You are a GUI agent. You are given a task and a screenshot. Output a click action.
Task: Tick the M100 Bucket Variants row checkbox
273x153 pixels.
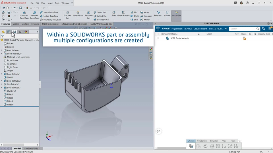pyautogui.click(x=158, y=38)
